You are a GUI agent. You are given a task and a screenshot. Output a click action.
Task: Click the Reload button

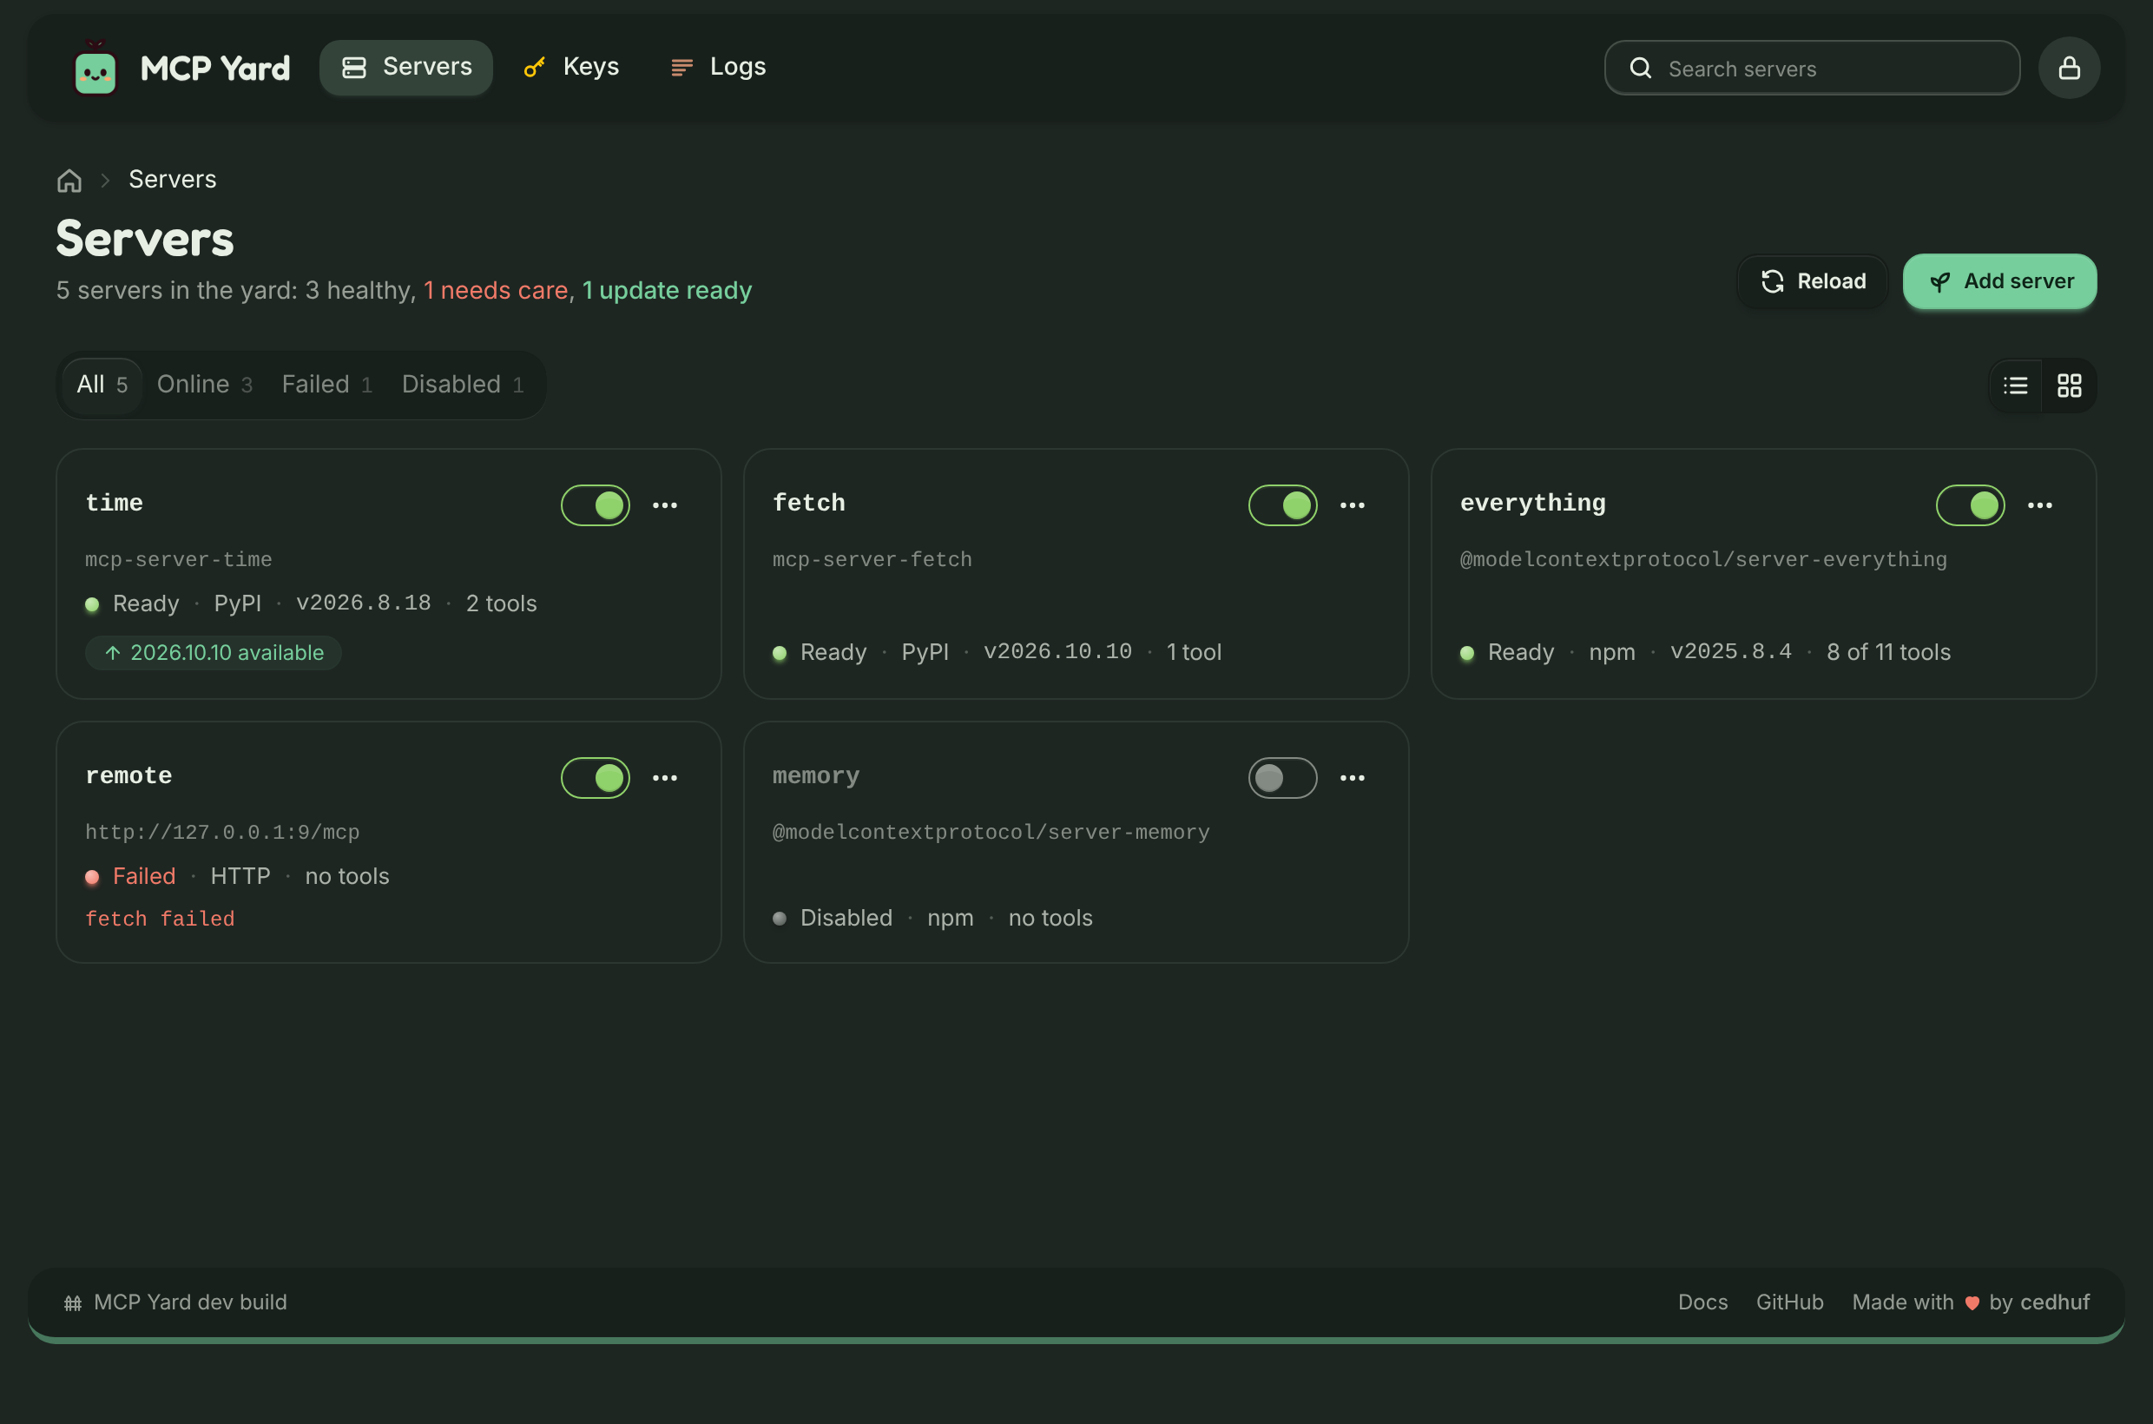click(1813, 281)
